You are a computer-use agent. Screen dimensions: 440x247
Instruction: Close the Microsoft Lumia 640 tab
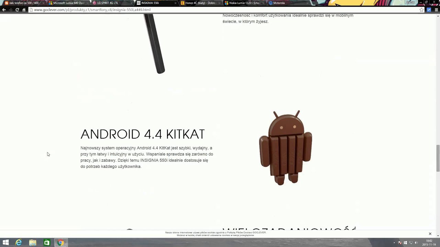[x=87, y=3]
